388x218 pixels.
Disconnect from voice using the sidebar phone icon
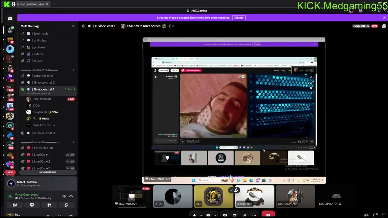pos(71,196)
